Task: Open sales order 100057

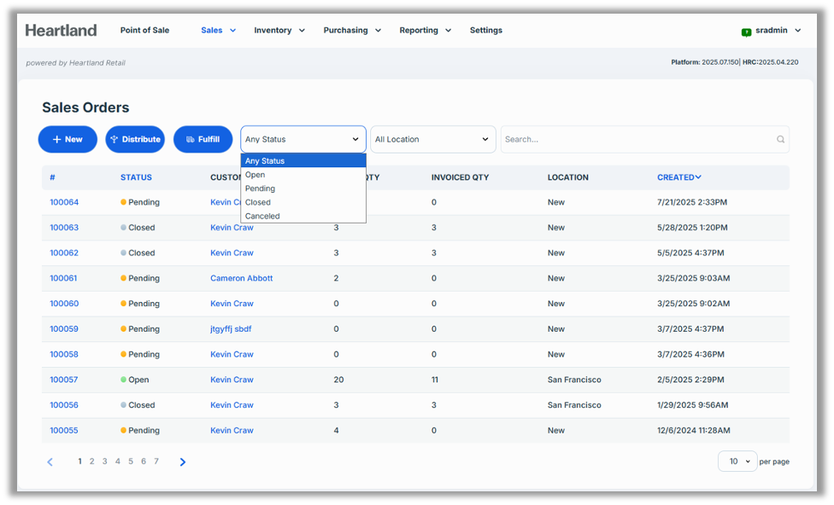Action: pyautogui.click(x=64, y=380)
